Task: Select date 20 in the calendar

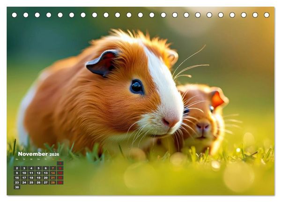Action: [x=46, y=178]
